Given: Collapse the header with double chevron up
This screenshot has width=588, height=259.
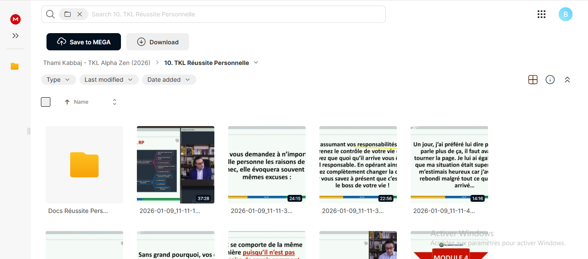Looking at the screenshot, I should coord(567,80).
